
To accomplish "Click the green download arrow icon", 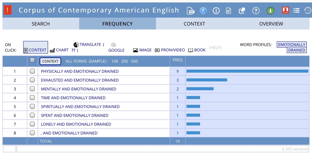I will pyautogui.click(x=271, y=11).
